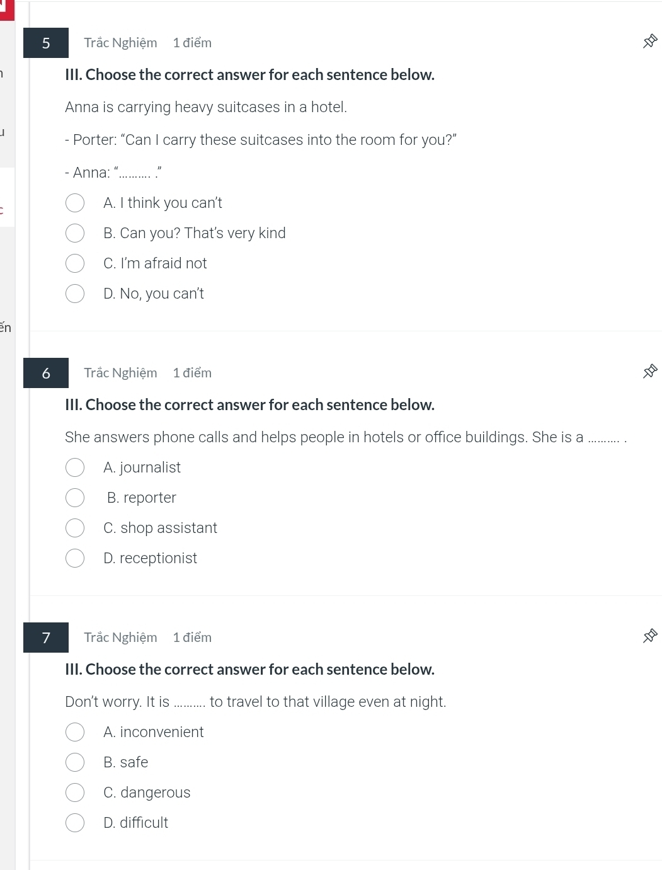The image size is (662, 870).
Task: Select C. shop assistant answer
Action: click(x=75, y=528)
